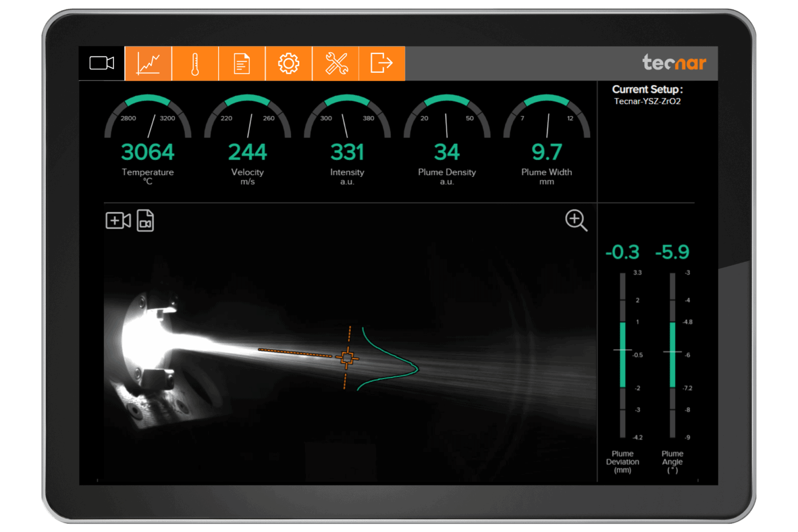The height and width of the screenshot is (532, 798).
Task: Click the Plume Width gauge showing 9.7
Action: point(547,151)
